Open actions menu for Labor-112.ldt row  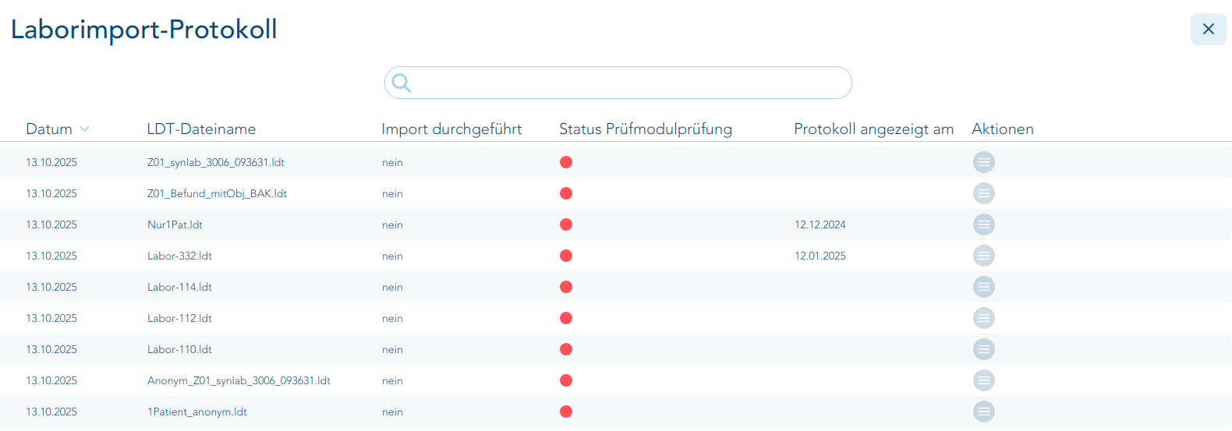coord(983,318)
